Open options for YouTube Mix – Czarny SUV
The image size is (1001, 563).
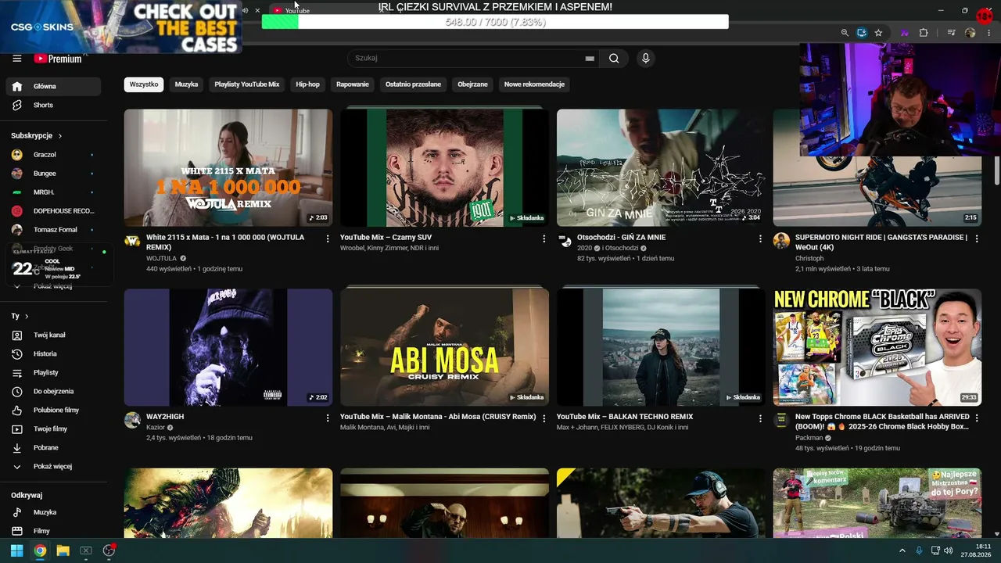[544, 238]
